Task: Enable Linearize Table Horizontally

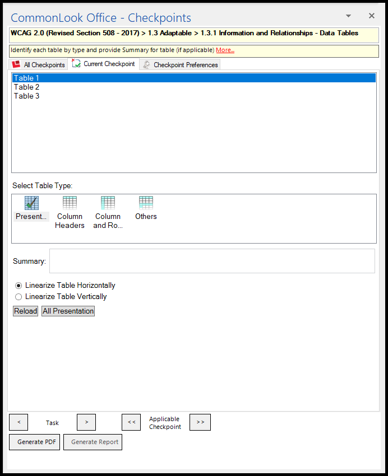Action: [65, 286]
